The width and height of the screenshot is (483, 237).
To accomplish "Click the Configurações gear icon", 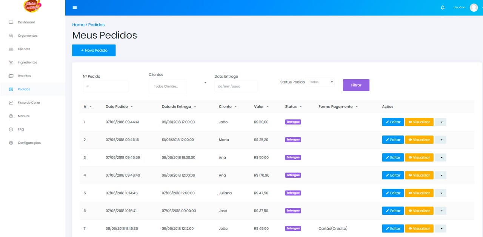I will tap(11, 143).
